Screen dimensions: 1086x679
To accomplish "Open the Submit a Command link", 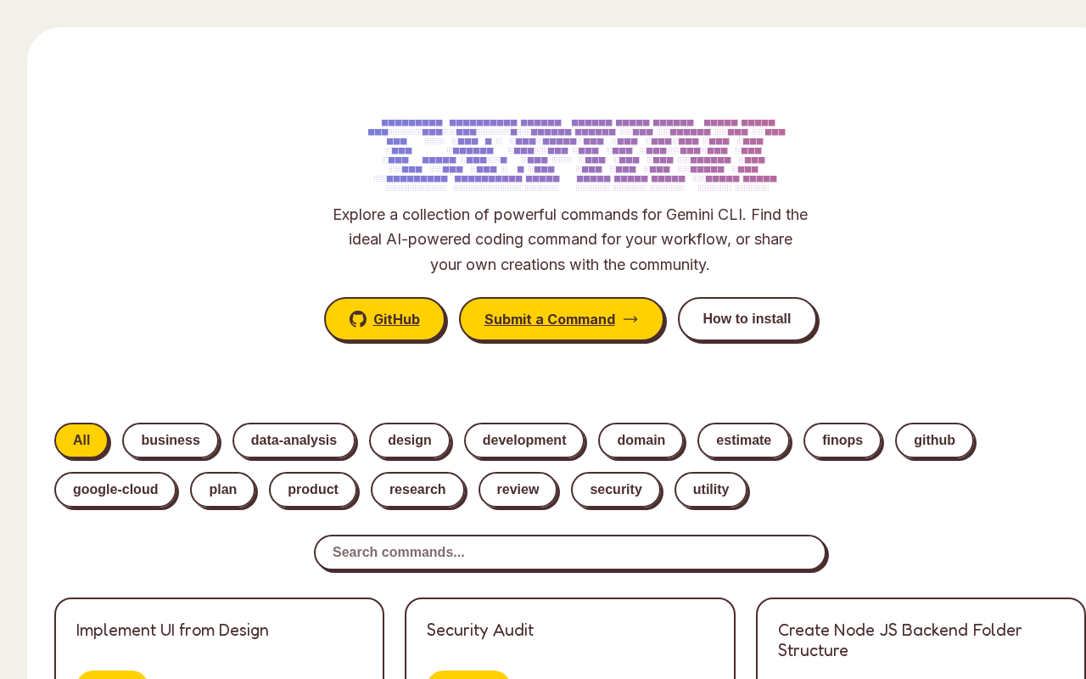I will click(561, 319).
